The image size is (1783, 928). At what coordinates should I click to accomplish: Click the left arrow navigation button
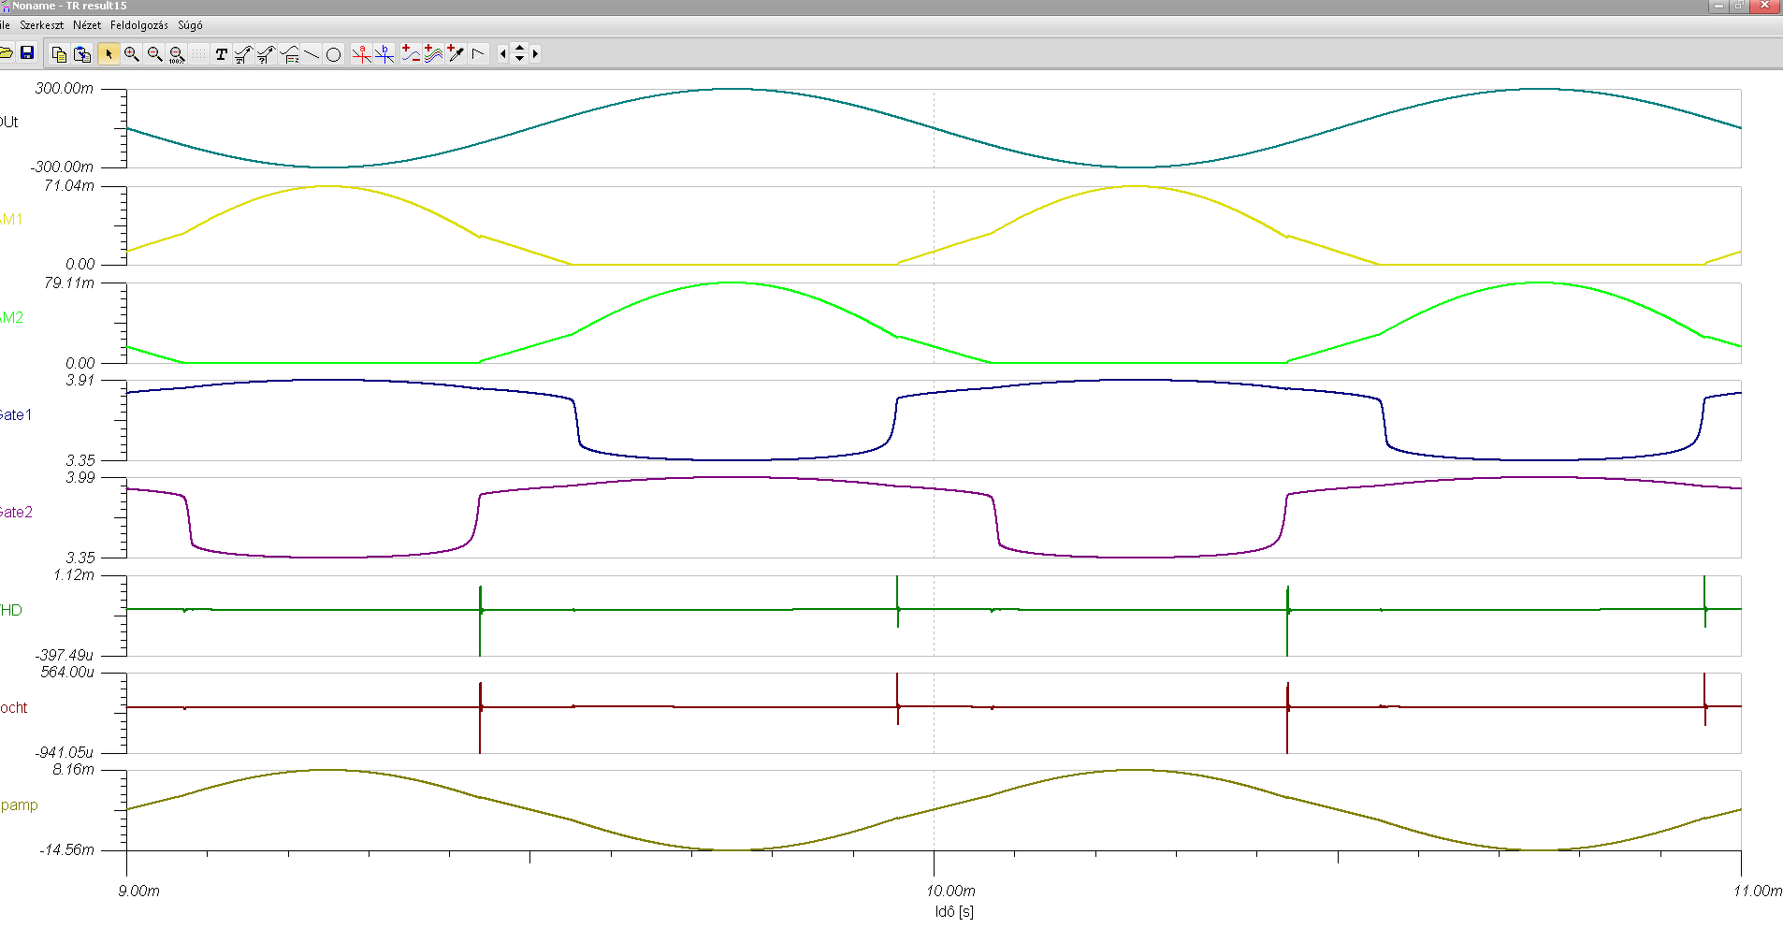click(x=503, y=53)
